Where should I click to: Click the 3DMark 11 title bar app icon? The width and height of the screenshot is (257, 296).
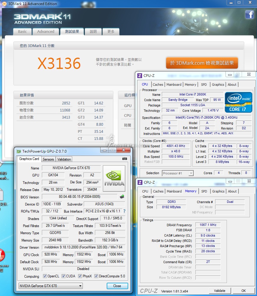(x=4, y=4)
